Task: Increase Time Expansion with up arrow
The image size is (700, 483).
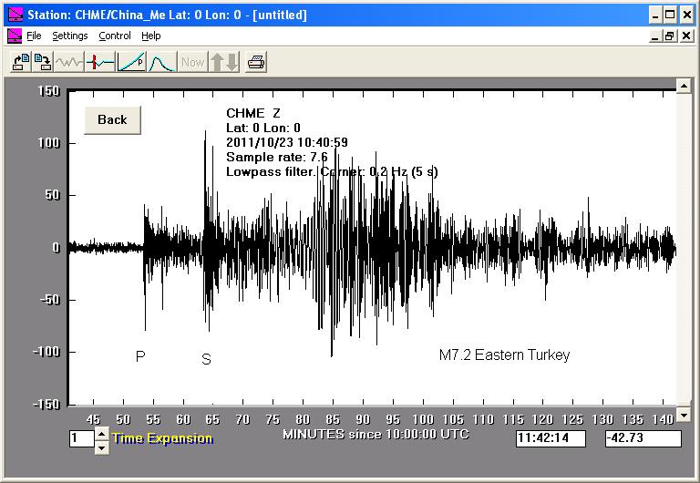Action: tap(101, 433)
